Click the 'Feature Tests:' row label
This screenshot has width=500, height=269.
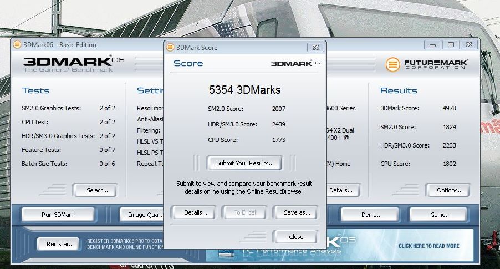[41, 150]
